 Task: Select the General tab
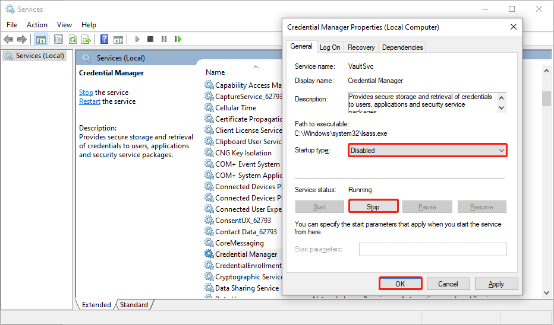tap(301, 46)
